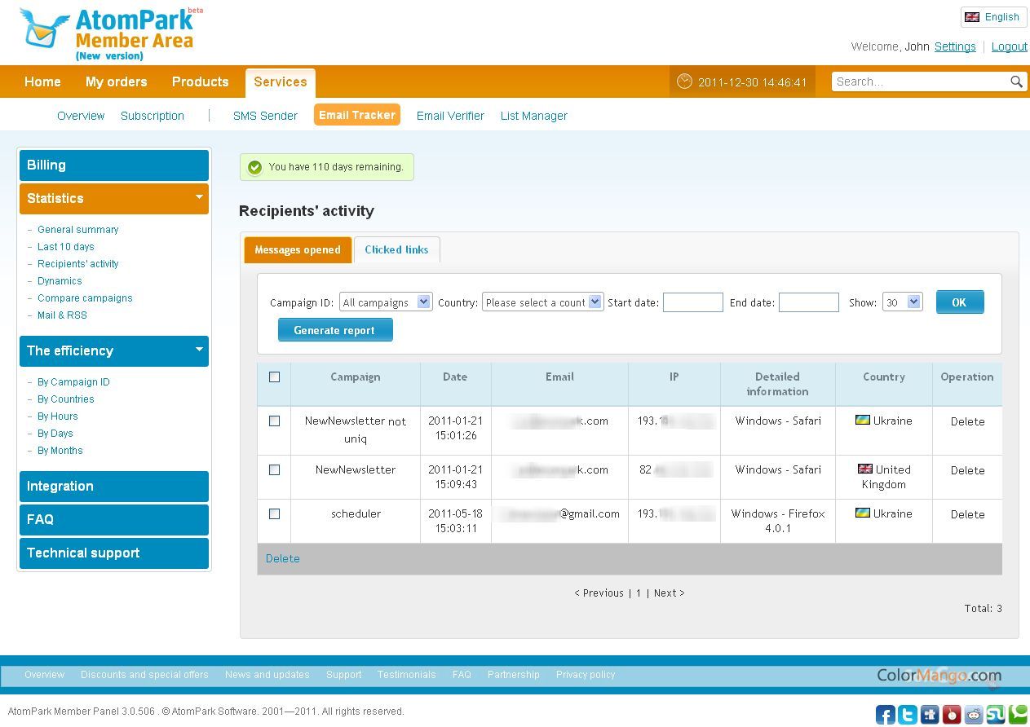This screenshot has width=1030, height=727.
Task: Click the British flag language icon
Action: (972, 16)
